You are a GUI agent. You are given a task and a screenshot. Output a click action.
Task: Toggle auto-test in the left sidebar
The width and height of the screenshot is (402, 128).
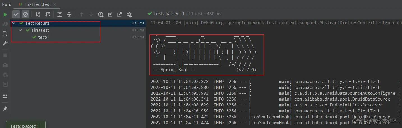(x=5, y=34)
